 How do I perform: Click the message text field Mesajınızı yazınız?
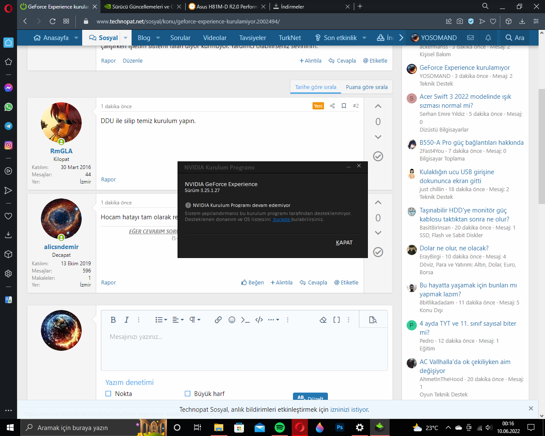244,349
